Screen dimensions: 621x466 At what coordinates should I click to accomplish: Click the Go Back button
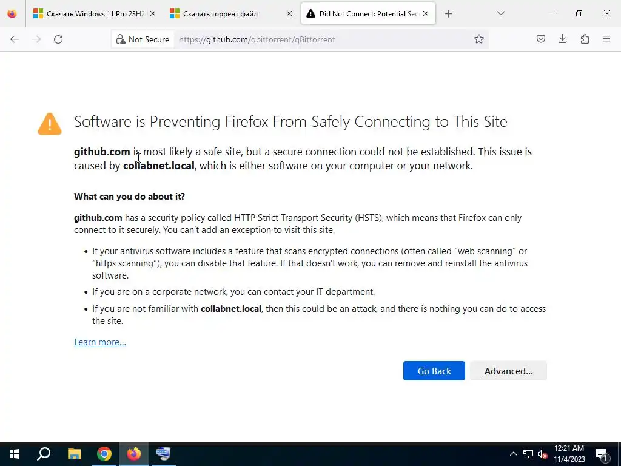[x=434, y=371]
